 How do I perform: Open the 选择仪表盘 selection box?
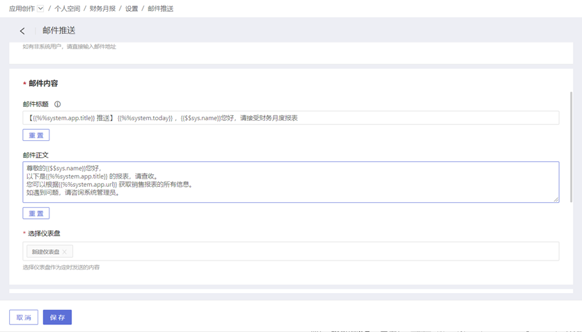pos(313,251)
